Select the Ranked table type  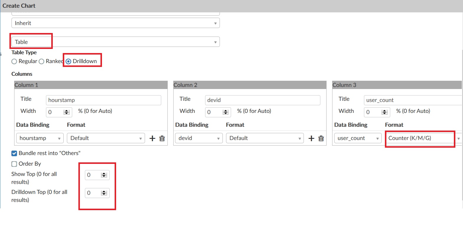(x=42, y=61)
